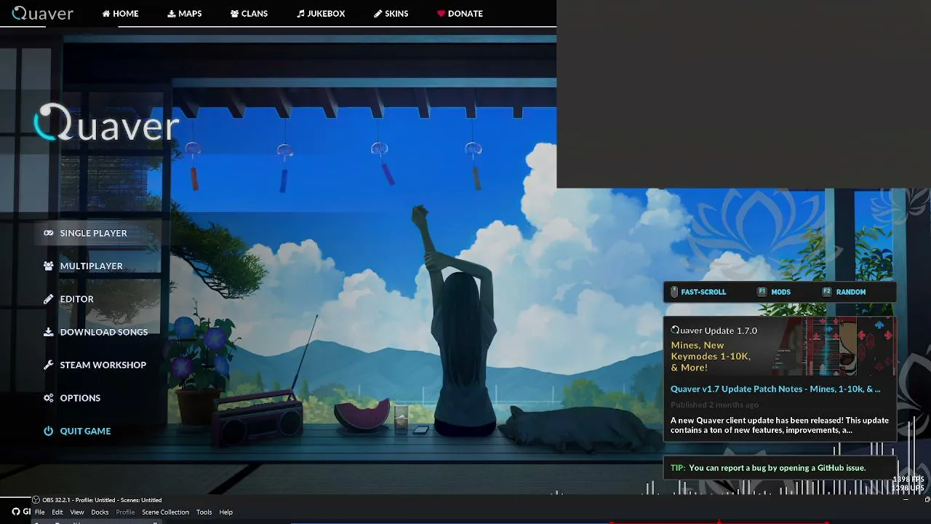Click the 'Published 2 months ago' text

[x=714, y=405]
